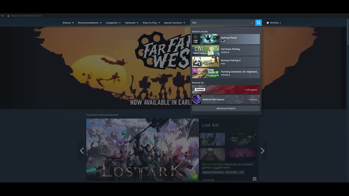The image size is (349, 196).
Task: Click the Advanced Search button
Action: coord(226,108)
